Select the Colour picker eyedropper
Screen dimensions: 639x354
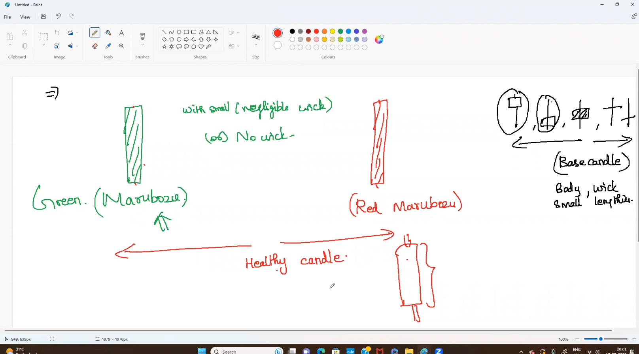(108, 46)
